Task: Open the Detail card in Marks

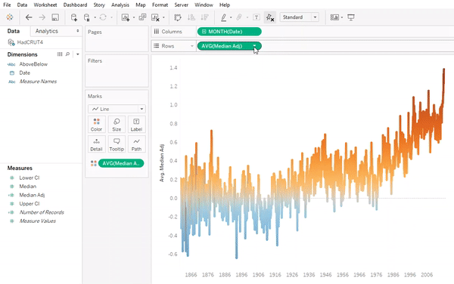Action: point(96,144)
